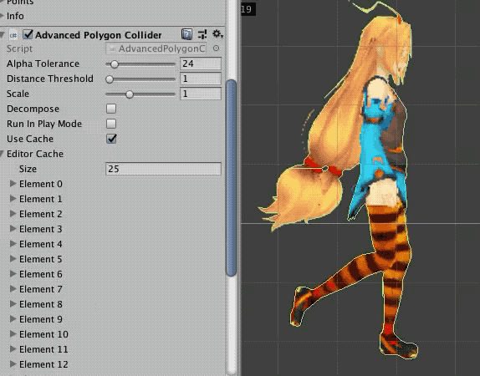Click the AdvancedPolygonC script reference field
Image resolution: width=480 pixels, height=376 pixels.
click(x=156, y=48)
